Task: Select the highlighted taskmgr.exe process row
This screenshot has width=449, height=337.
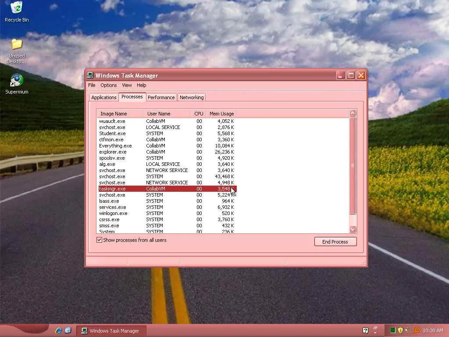Action: [167, 189]
